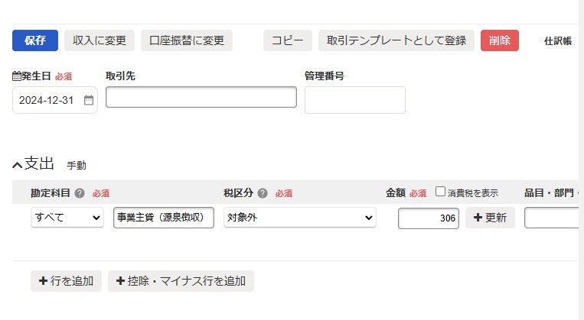Click the コピー button
Image resolution: width=584 pixels, height=320 pixels.
click(x=288, y=40)
